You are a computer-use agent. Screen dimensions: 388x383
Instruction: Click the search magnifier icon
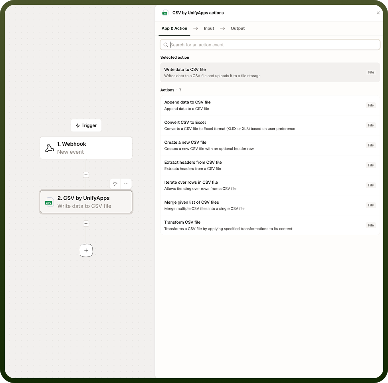pos(166,45)
